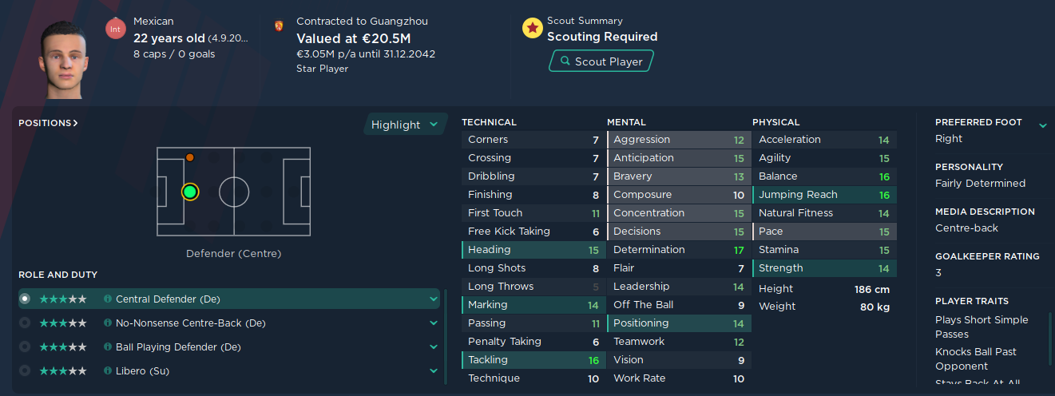Select the Libero (Su) radio button
Screen dimensions: 1055x396
pyautogui.click(x=25, y=371)
